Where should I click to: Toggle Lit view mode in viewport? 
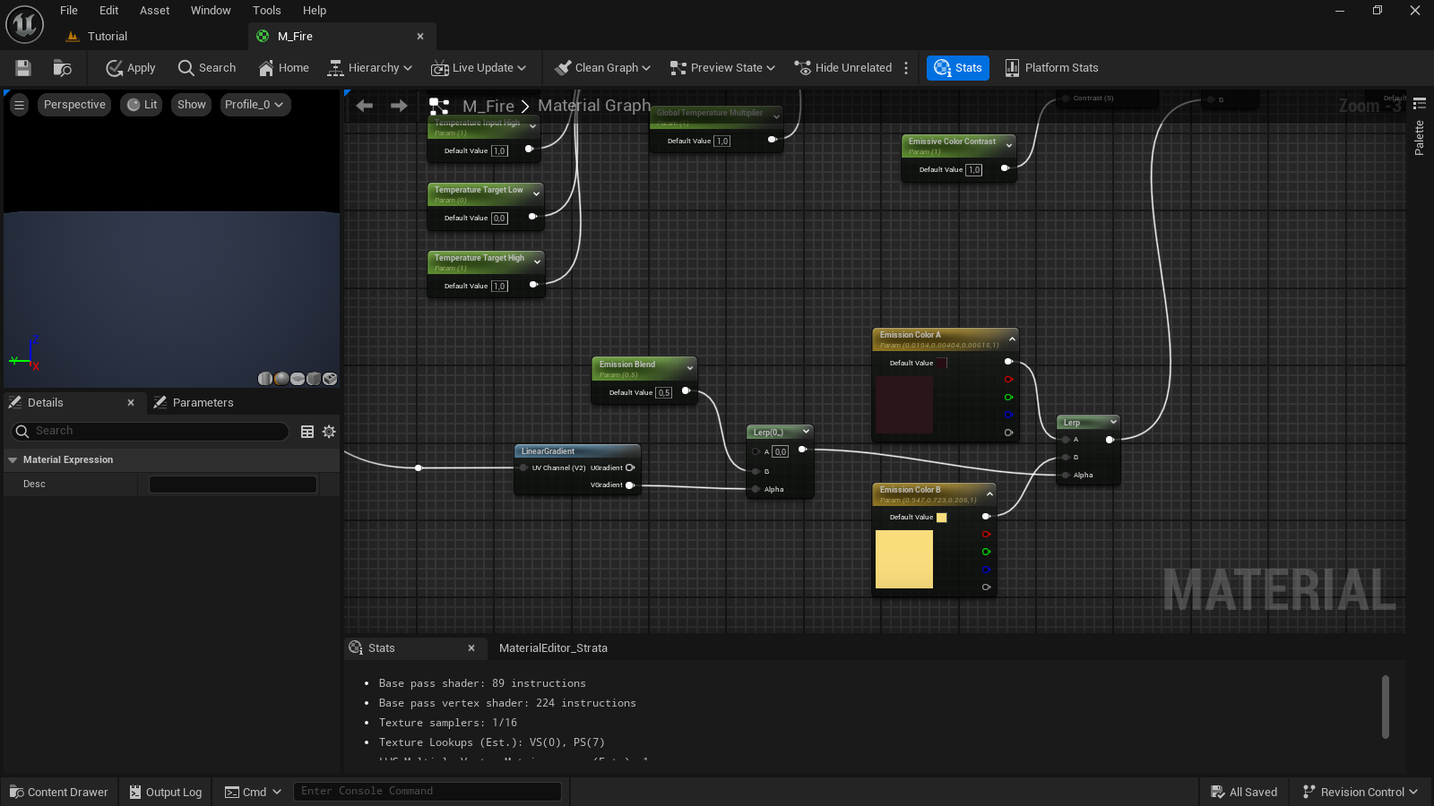click(142, 105)
